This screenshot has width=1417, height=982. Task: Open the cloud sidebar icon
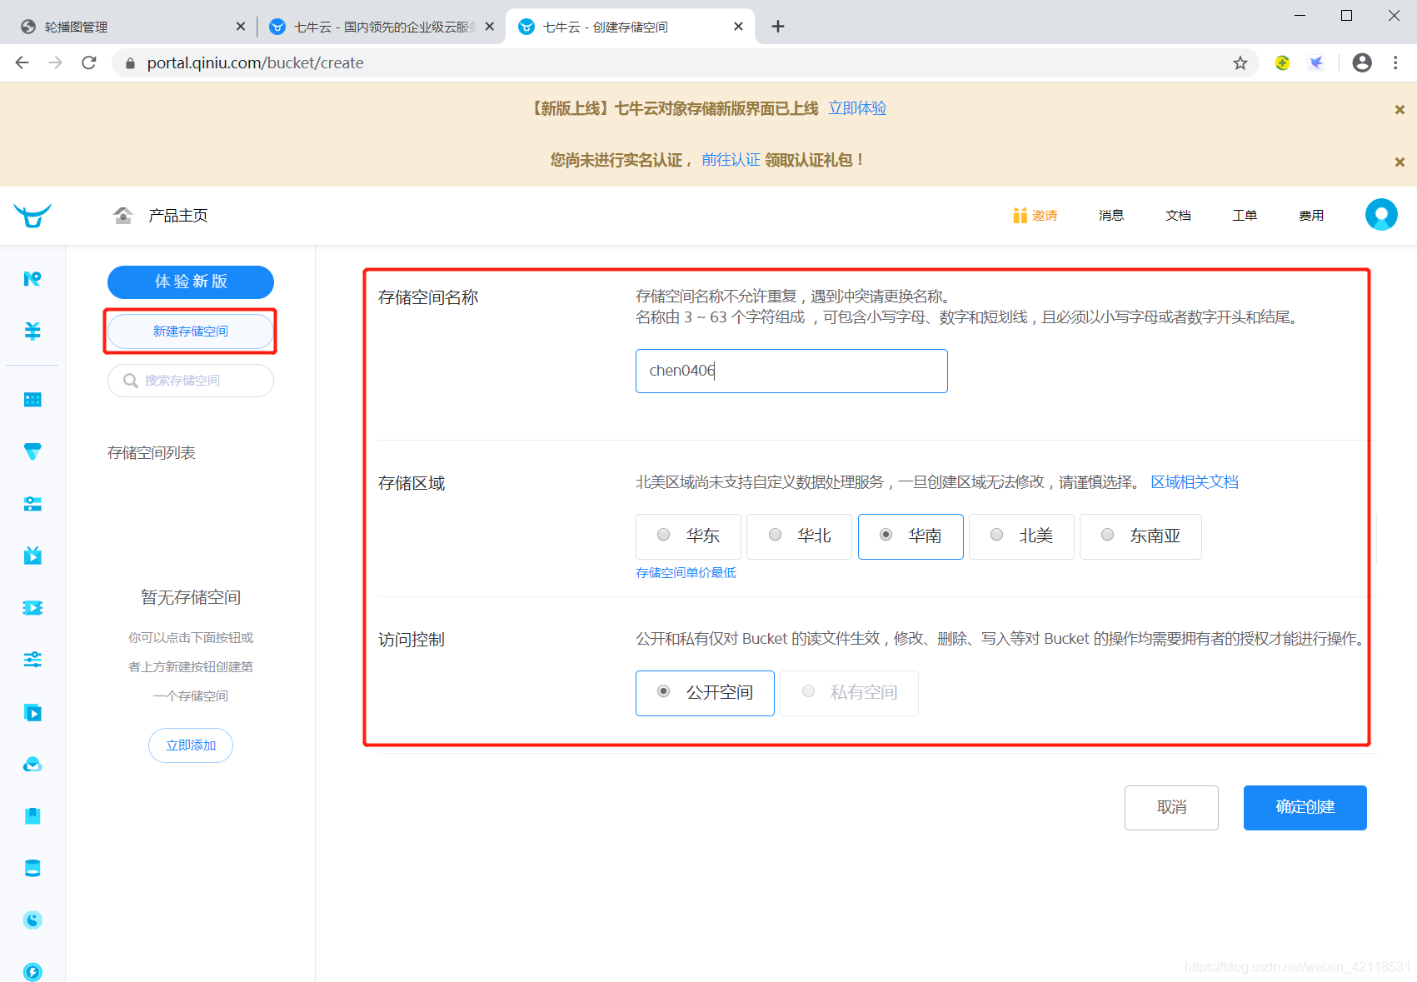(x=32, y=765)
